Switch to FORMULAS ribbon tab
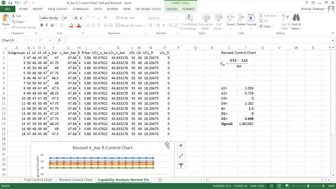Image resolution: width=336 pixels, height=189 pixels. (x=81, y=9)
